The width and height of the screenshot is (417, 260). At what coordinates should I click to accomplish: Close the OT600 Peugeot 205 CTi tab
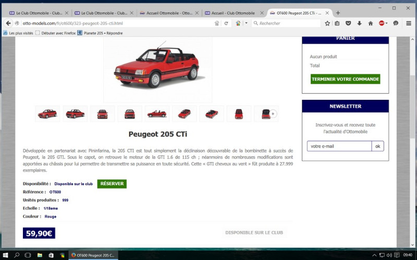pos(327,12)
